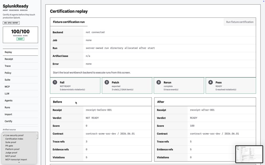Click the After panel's Evidence refs value 5

pyautogui.click(x=191, y=150)
